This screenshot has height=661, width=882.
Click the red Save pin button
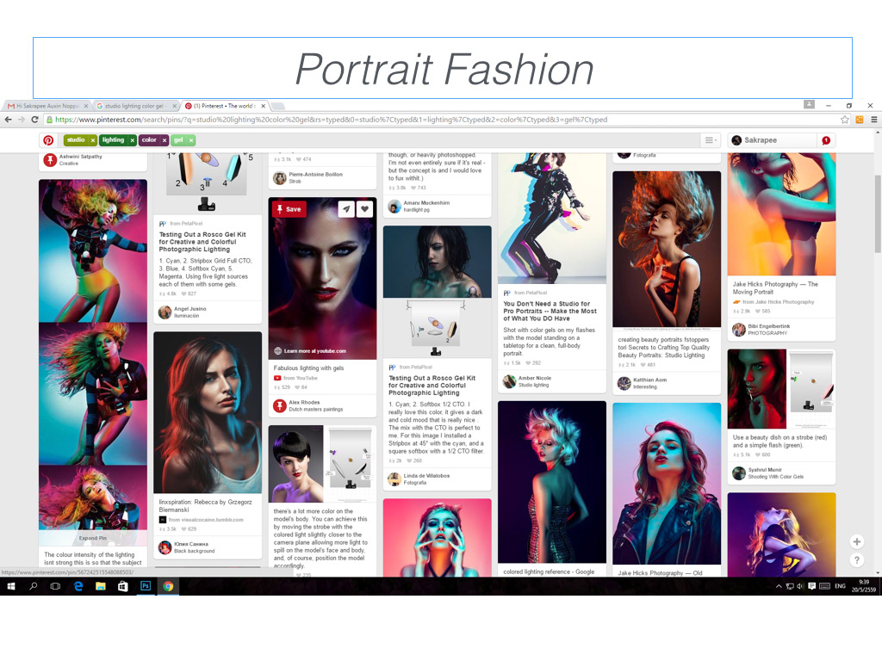[x=289, y=209]
